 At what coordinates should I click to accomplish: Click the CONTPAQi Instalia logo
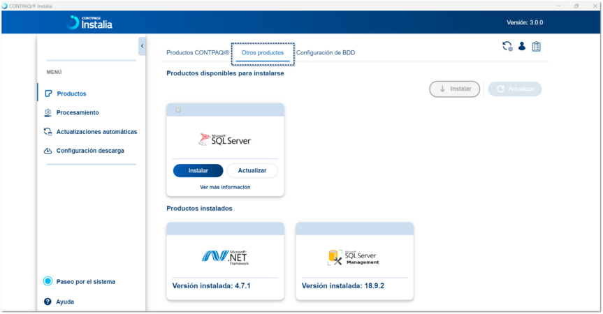89,22
